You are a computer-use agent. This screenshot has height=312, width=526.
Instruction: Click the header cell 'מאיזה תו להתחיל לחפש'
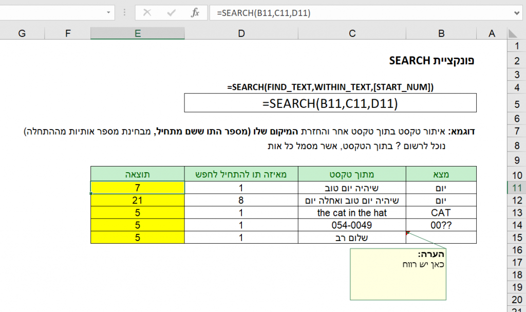tap(241, 174)
